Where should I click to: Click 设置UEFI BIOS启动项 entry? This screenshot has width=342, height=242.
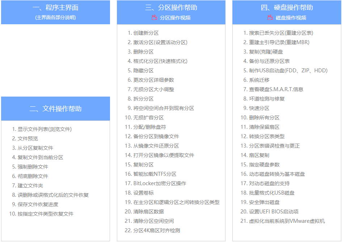[x=274, y=212]
